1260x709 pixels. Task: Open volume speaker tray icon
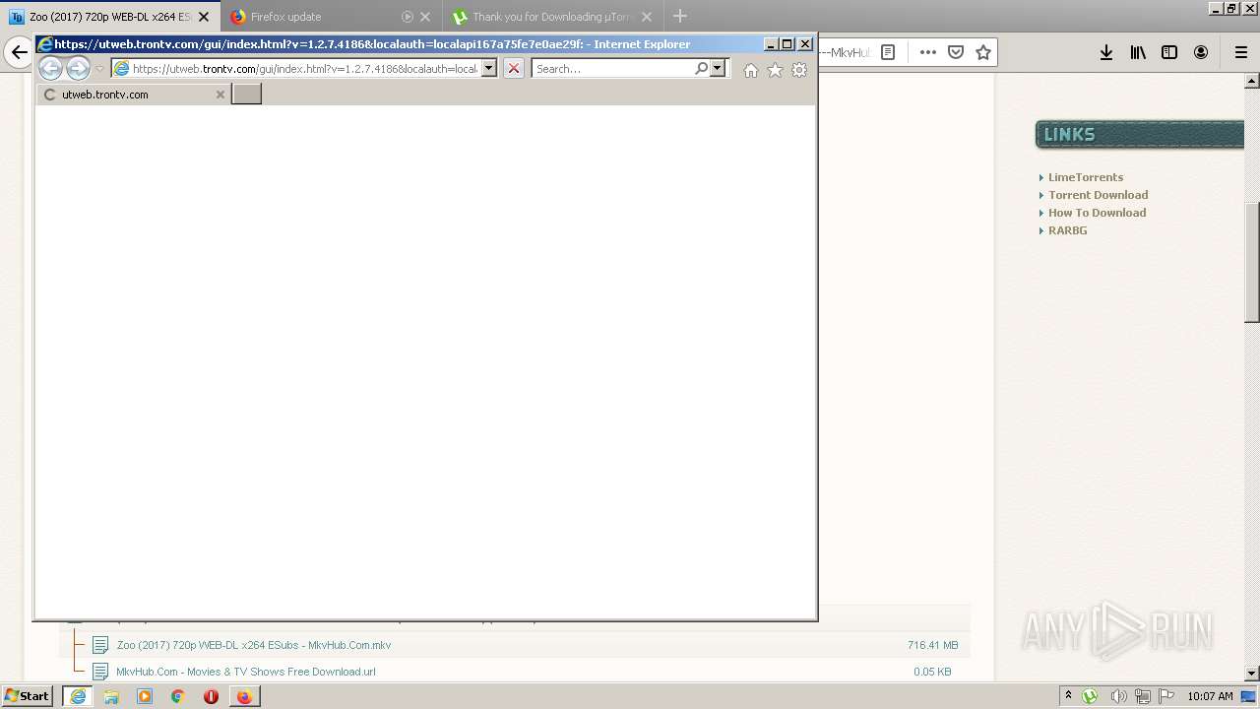pyautogui.click(x=1118, y=696)
